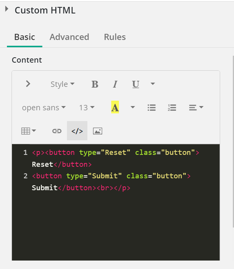Switch to the Rules tab

click(x=115, y=37)
